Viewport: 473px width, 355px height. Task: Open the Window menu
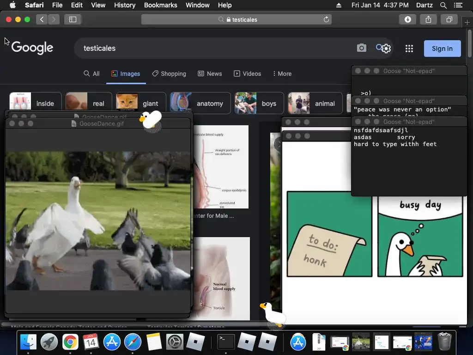[198, 5]
